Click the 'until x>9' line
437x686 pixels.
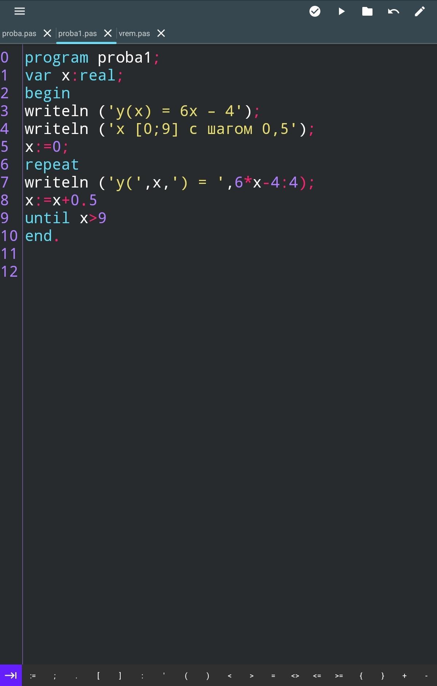pos(66,218)
